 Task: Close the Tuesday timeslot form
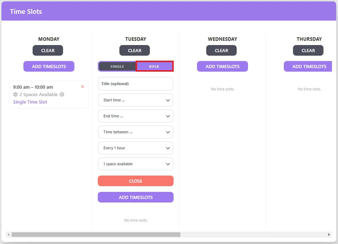tap(136, 181)
